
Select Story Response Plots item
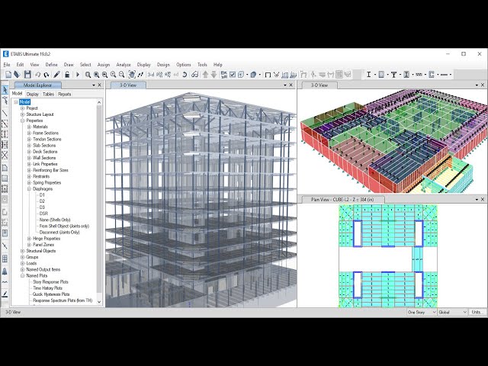click(x=50, y=282)
